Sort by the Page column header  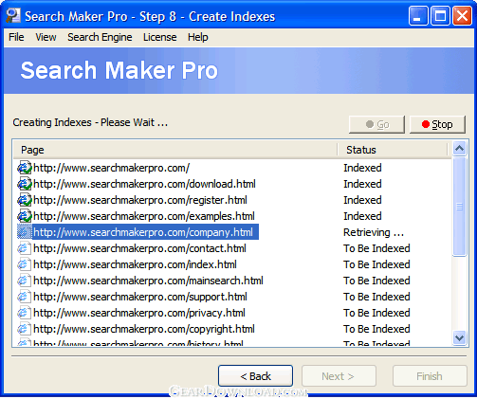pyautogui.click(x=175, y=150)
